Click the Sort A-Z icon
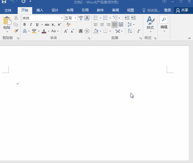The width and height of the screenshot is (193, 163). click(x=130, y=31)
